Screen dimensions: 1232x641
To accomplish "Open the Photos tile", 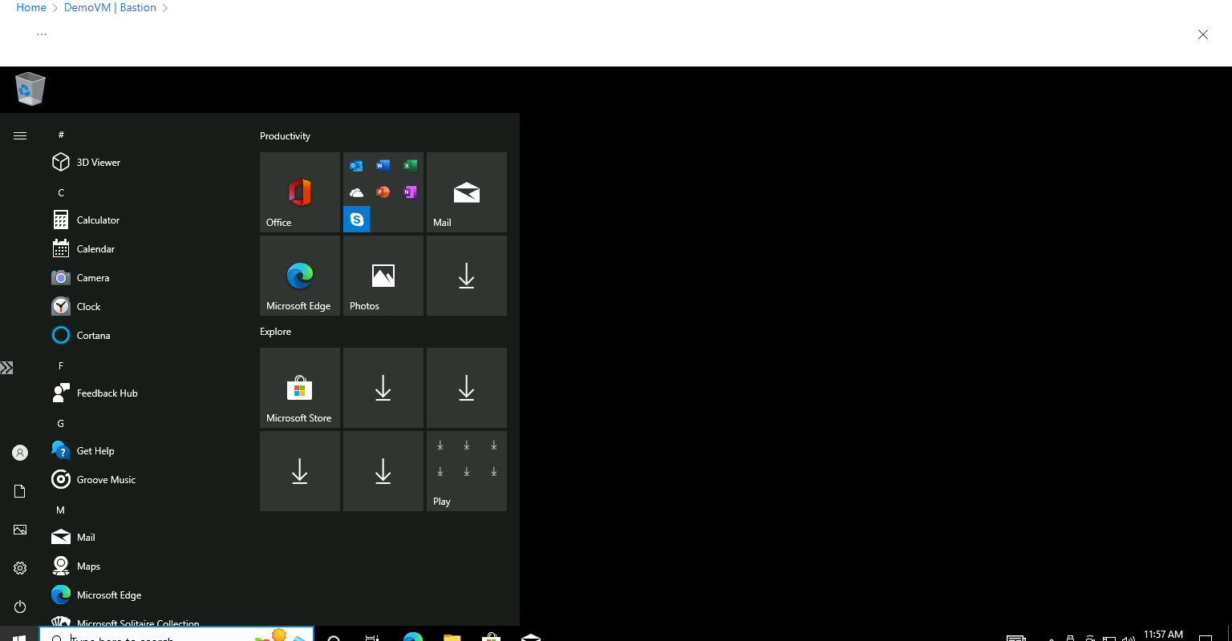I will click(x=383, y=276).
